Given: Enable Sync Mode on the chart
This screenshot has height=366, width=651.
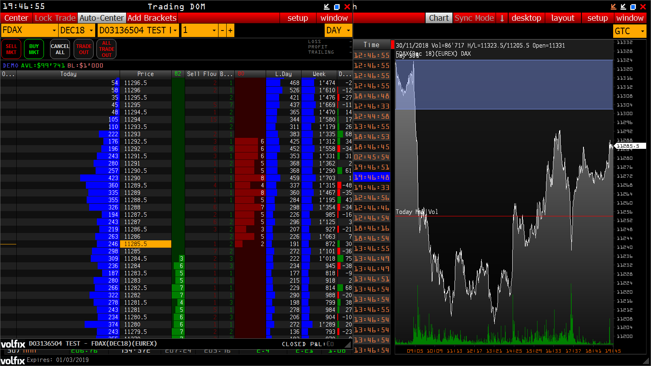Looking at the screenshot, I should pyautogui.click(x=474, y=18).
